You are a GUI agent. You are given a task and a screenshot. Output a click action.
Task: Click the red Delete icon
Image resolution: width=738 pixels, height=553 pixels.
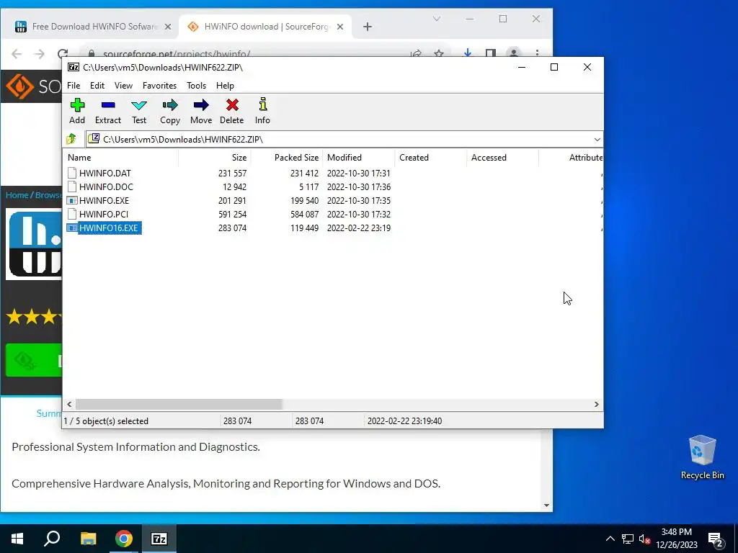(232, 105)
